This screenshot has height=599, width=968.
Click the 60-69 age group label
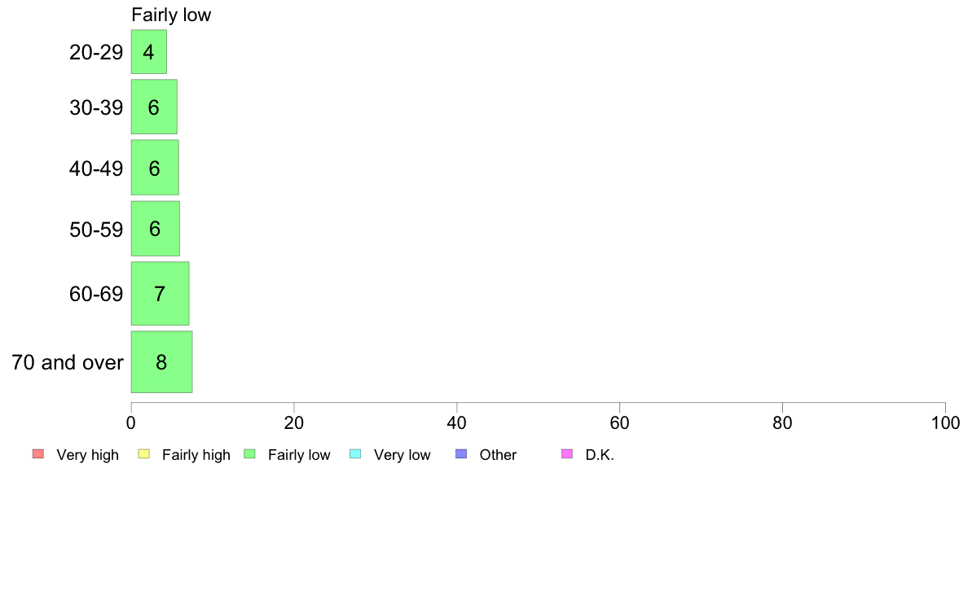[96, 294]
